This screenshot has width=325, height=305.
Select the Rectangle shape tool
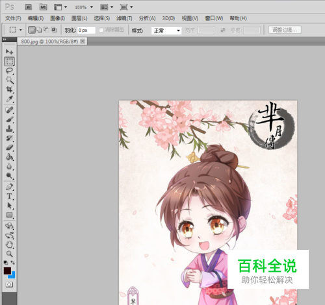pos(9,215)
